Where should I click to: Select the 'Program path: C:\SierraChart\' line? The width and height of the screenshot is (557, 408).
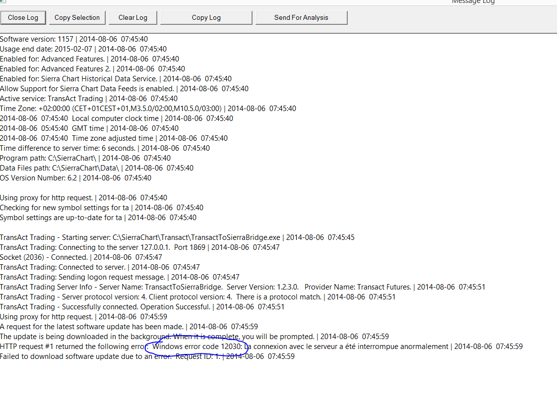[85, 158]
